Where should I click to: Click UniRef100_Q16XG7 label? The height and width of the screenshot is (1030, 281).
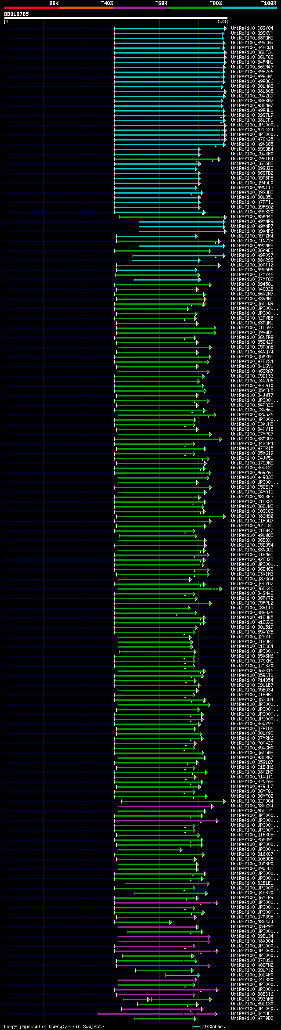click(x=252, y=854)
